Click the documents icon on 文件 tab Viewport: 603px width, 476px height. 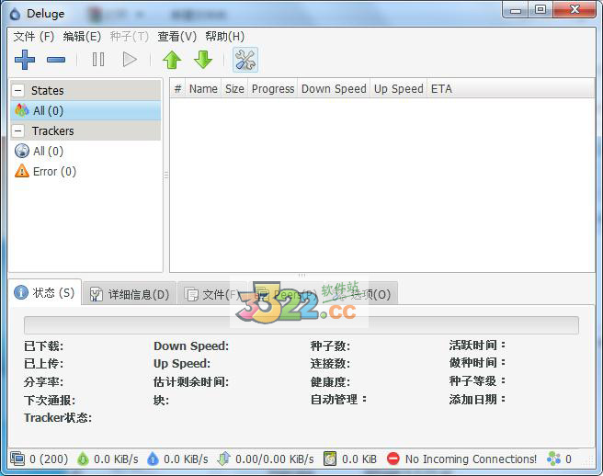click(191, 295)
